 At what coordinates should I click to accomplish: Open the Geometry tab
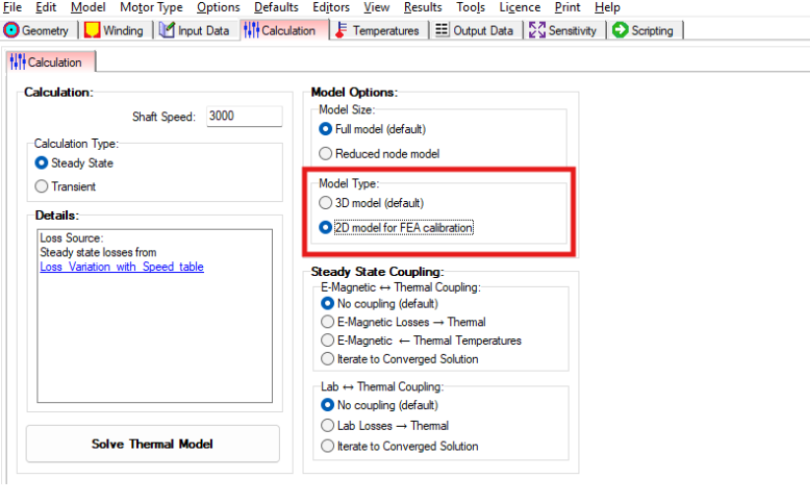click(x=36, y=31)
